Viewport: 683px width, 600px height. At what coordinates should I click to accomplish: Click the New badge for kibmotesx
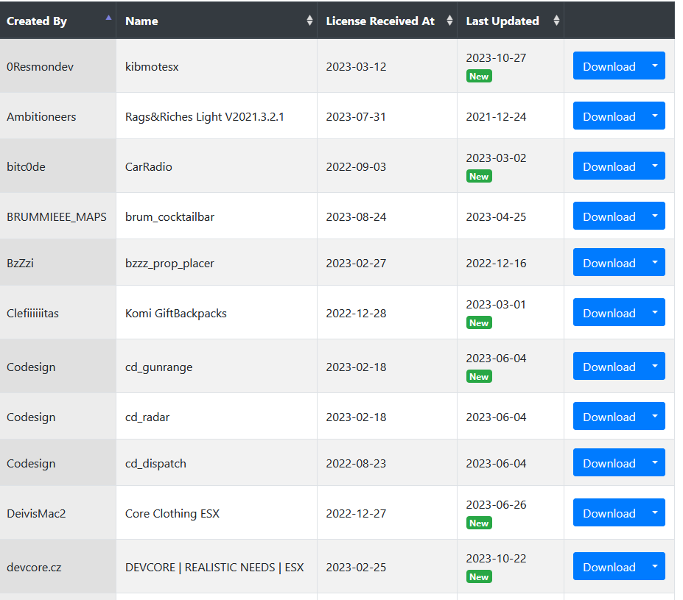click(x=479, y=76)
